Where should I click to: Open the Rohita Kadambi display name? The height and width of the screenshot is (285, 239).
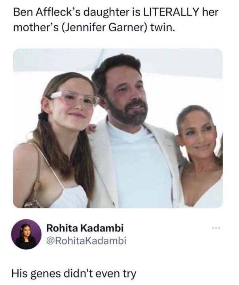[85, 228]
